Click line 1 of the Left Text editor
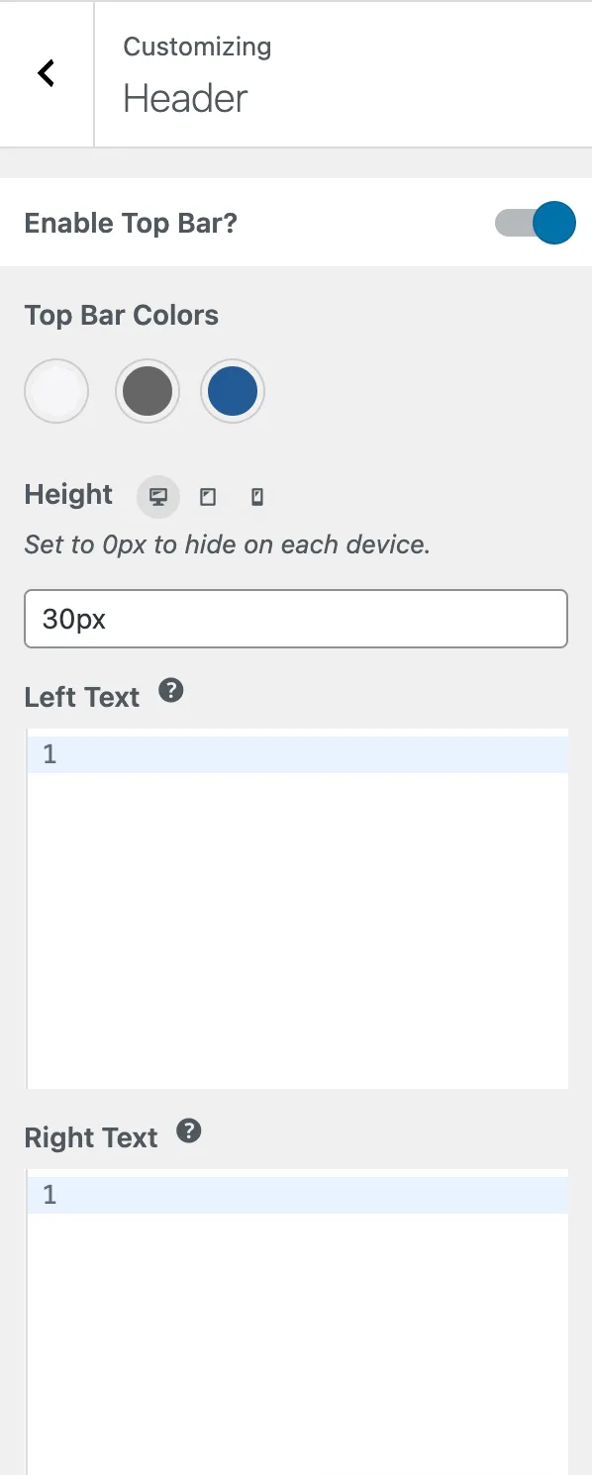Image resolution: width=592 pixels, height=1475 pixels. click(297, 753)
